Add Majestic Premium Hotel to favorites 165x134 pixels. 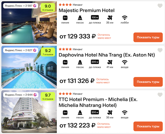[x=160, y=6]
